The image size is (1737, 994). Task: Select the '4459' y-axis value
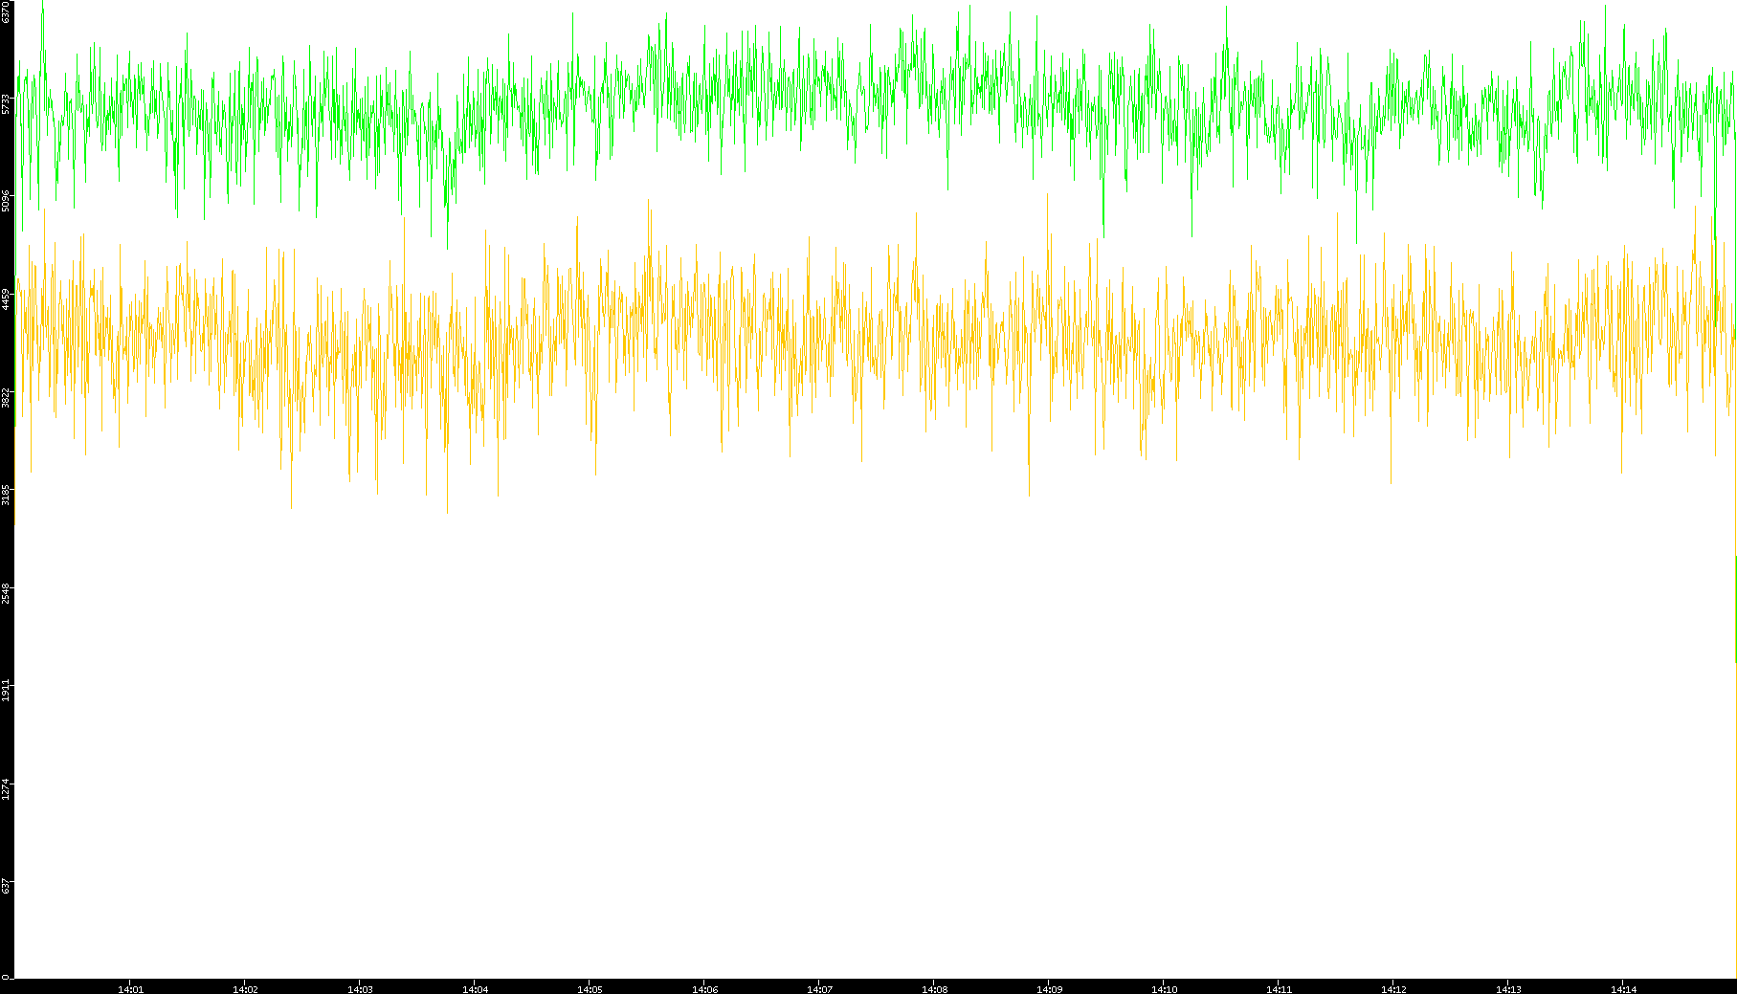[x=6, y=298]
